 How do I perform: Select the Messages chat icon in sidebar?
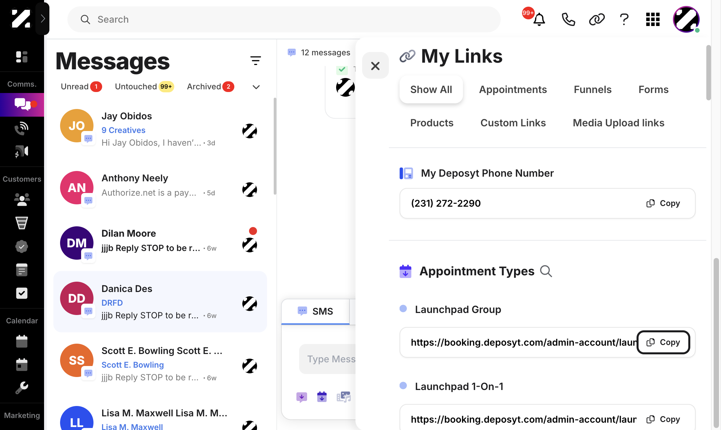coord(22,104)
